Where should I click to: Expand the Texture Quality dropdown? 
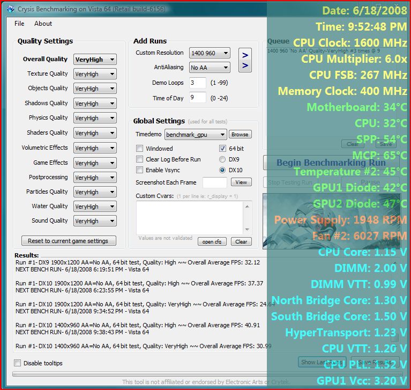(95, 74)
